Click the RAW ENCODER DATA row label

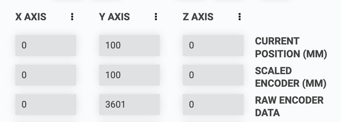(x=289, y=106)
